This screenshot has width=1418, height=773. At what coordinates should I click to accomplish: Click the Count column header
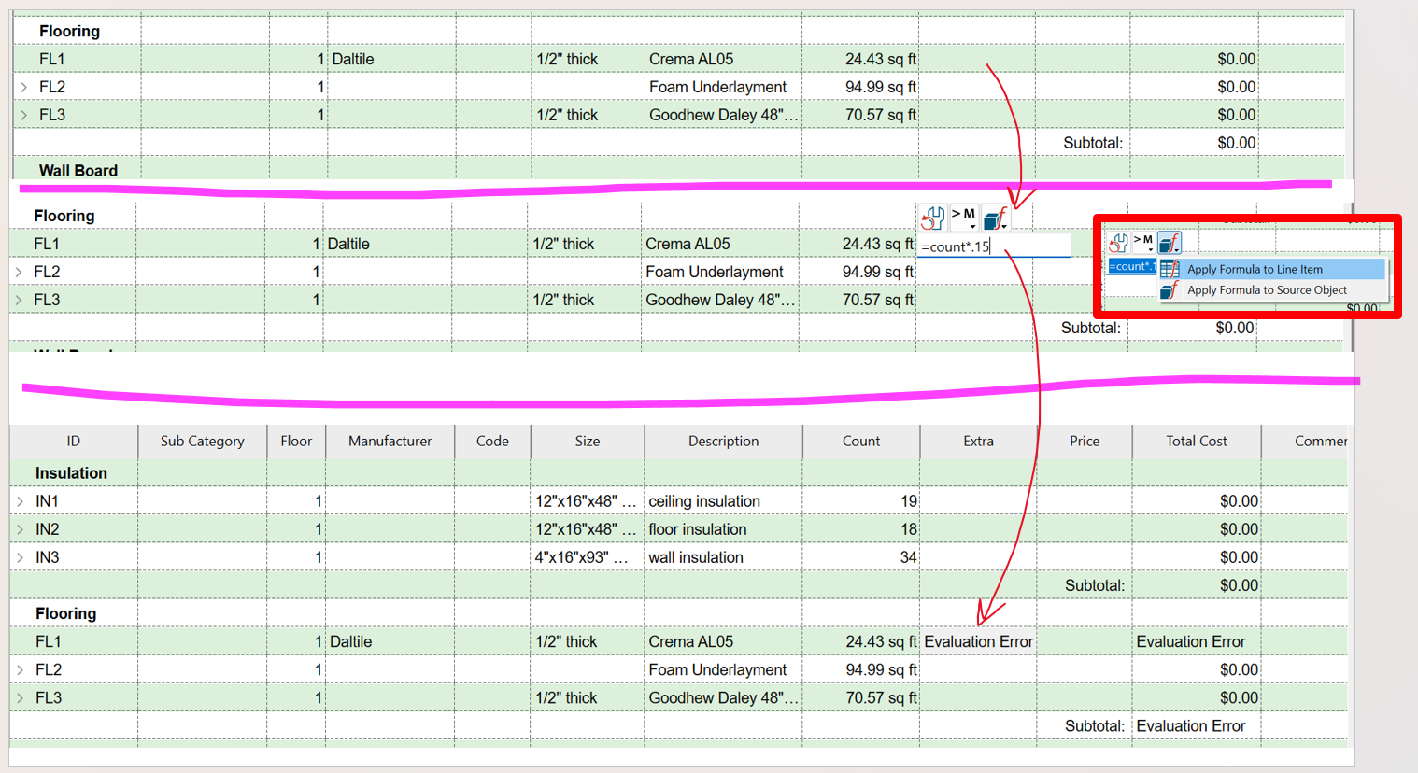860,441
